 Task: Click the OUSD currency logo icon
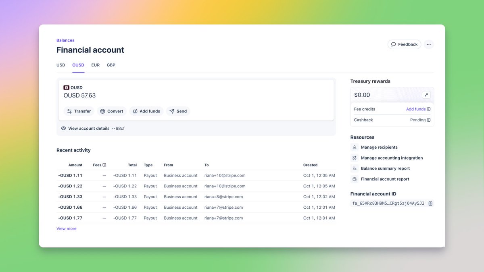pos(66,87)
